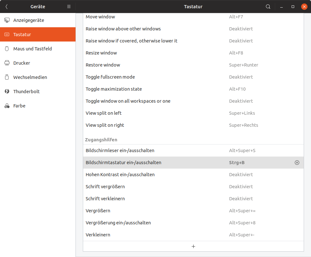
Task: Click the Alt+Super+= shortcut value
Action: click(242, 211)
